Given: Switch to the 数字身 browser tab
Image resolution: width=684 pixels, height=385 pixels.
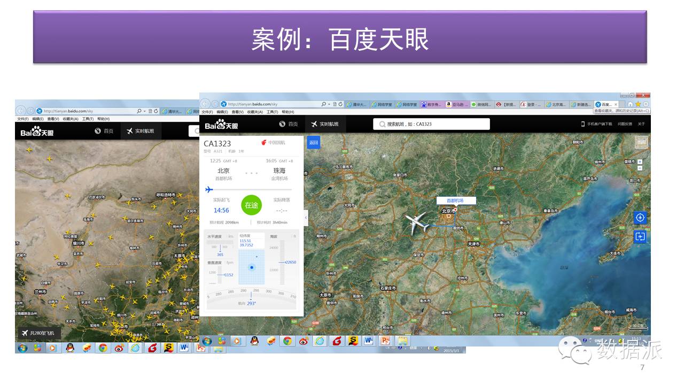Looking at the screenshot, I should [433, 104].
